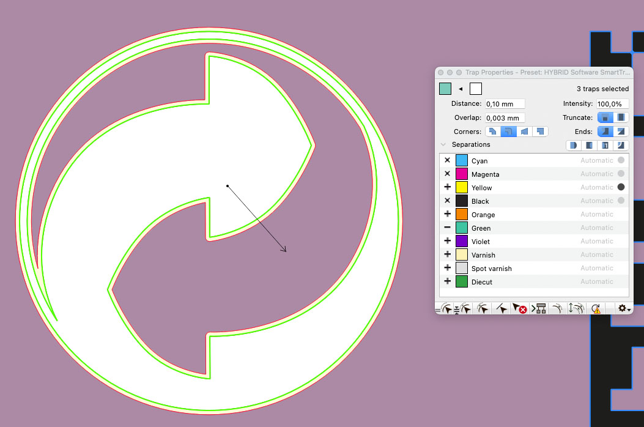Click the Yellow separation color swatch
This screenshot has width=644, height=427.
(462, 187)
